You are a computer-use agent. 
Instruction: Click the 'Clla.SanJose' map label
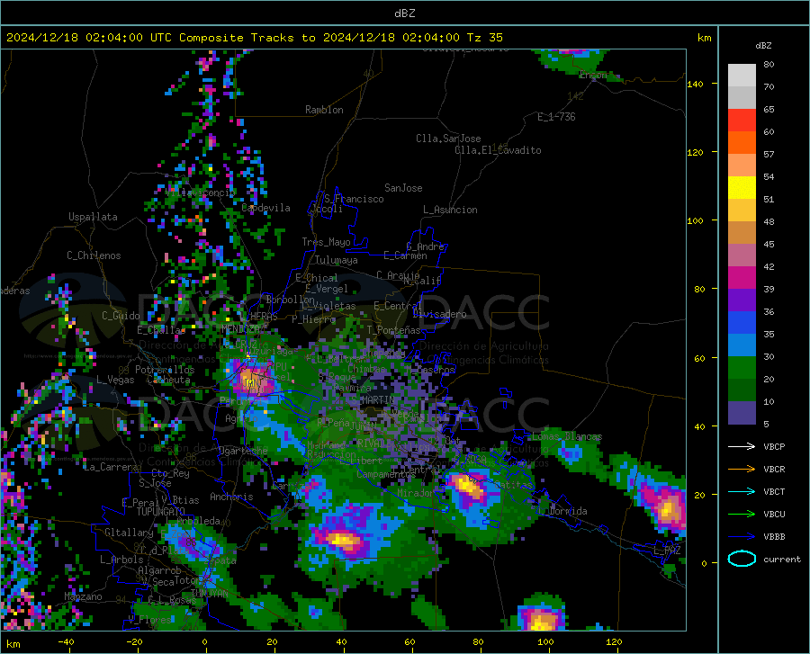448,139
